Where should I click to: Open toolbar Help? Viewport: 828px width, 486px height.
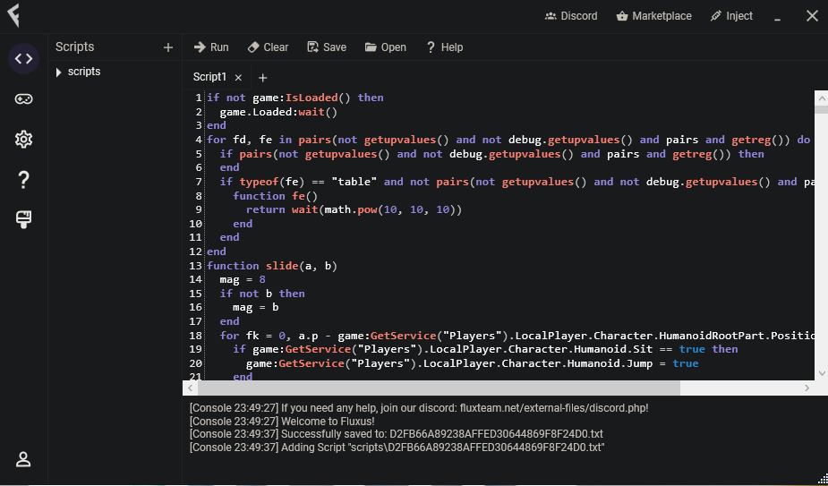pos(444,47)
